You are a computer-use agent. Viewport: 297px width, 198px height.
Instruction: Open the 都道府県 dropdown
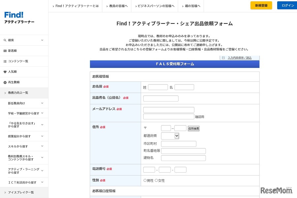[x=170, y=136]
